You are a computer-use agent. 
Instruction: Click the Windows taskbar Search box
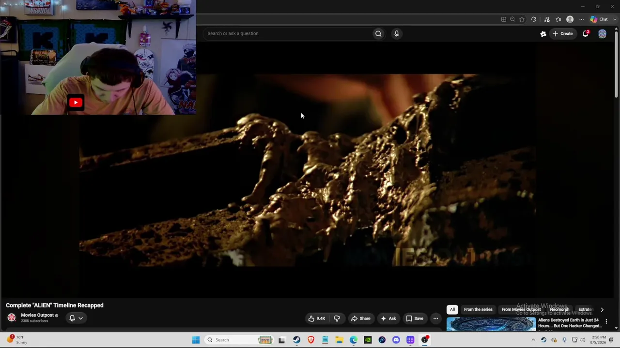240,340
